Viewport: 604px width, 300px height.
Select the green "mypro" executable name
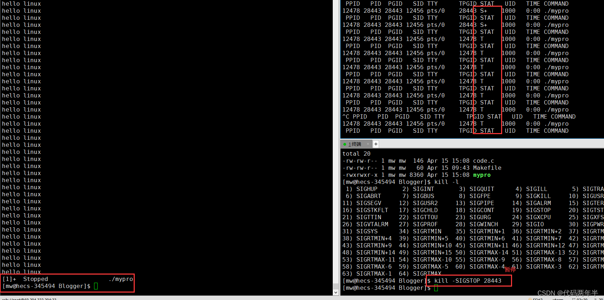[x=482, y=175]
